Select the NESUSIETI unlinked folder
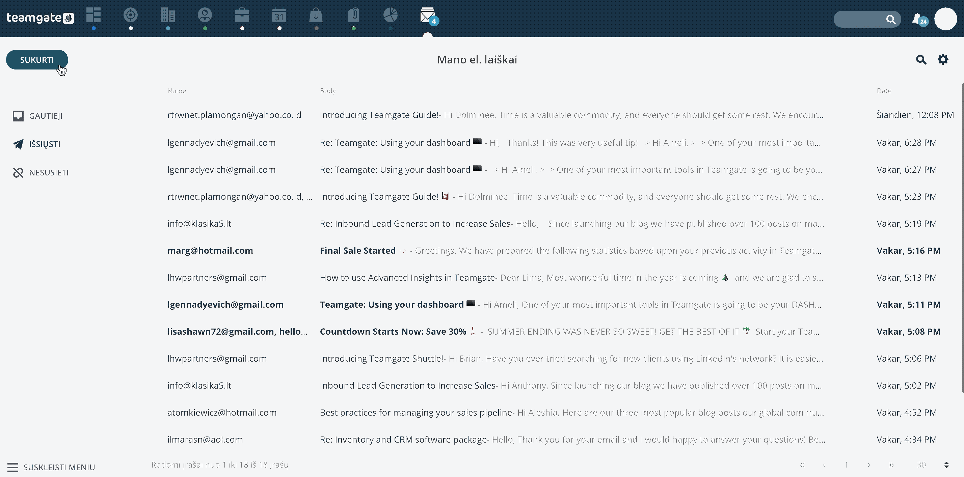The height and width of the screenshot is (477, 964). point(41,172)
